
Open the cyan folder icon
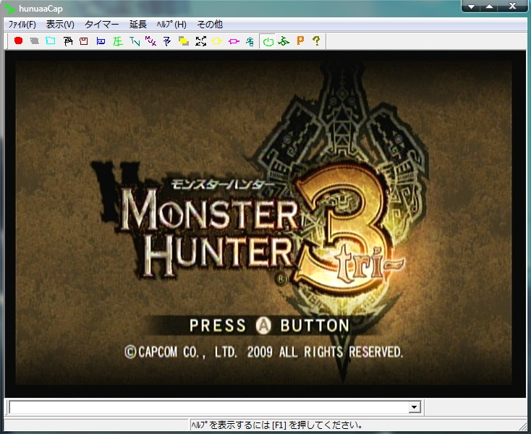50,41
